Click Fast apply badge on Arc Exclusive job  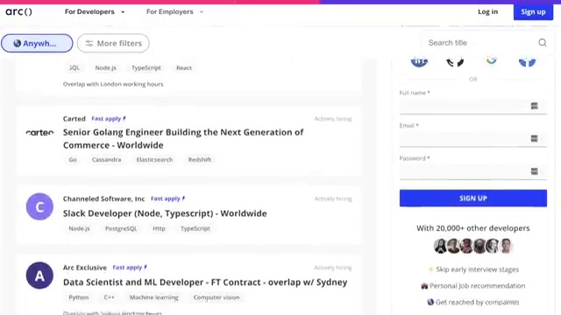(x=130, y=268)
